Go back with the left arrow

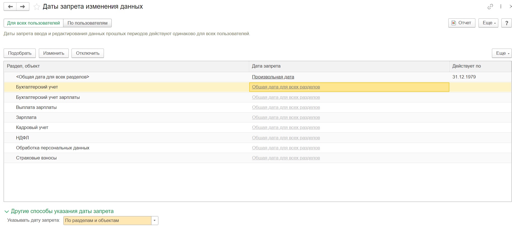pos(10,6)
